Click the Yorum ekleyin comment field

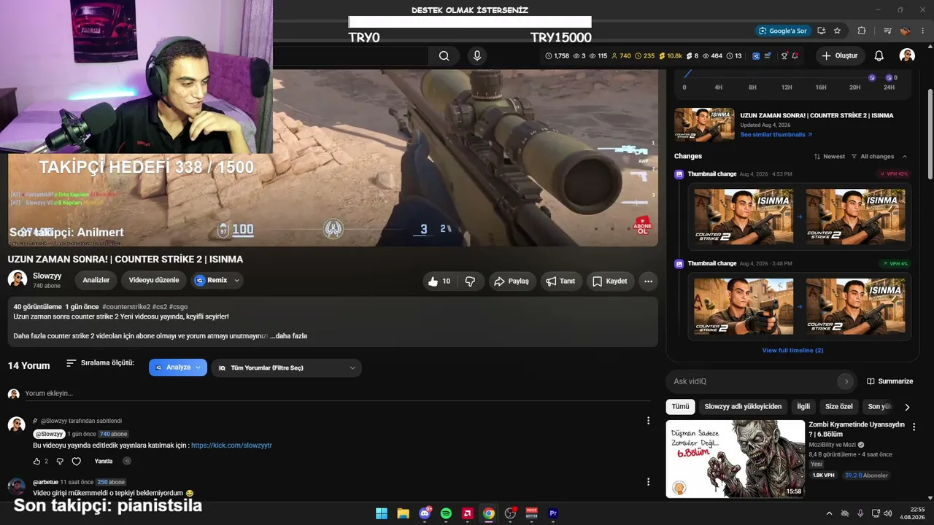(337, 394)
